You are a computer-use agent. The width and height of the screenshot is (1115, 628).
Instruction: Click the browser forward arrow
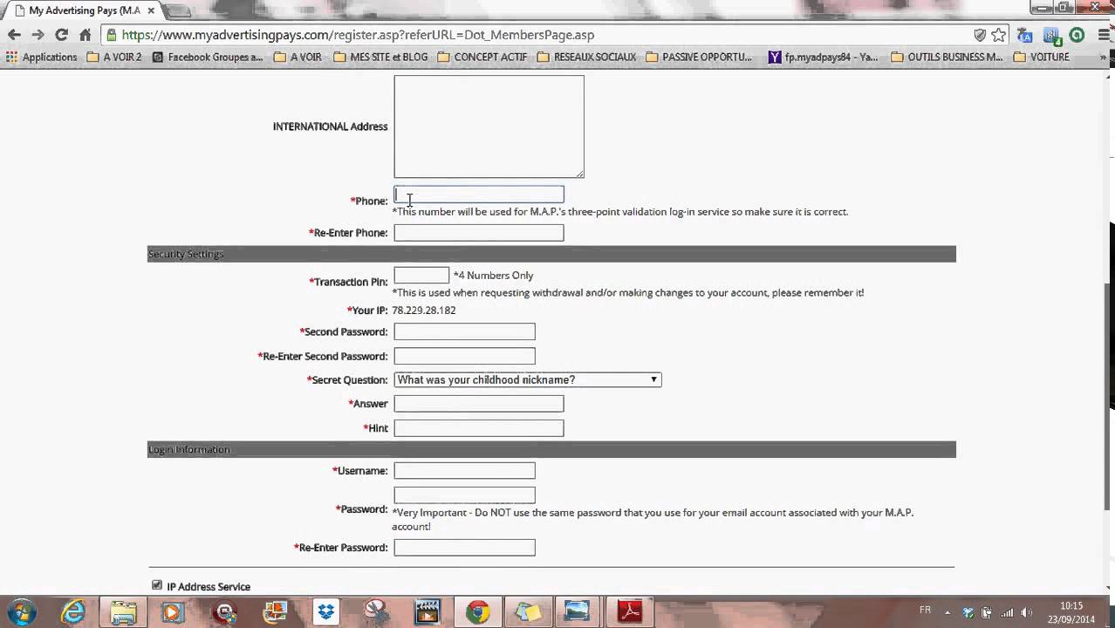[x=38, y=35]
